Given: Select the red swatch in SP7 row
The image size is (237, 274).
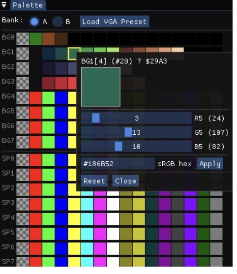Looking at the screenshot, I should pyautogui.click(x=35, y=262).
